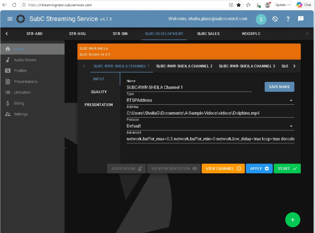
Task: Click the VIEW CHANNEL button
Action: click(223, 169)
